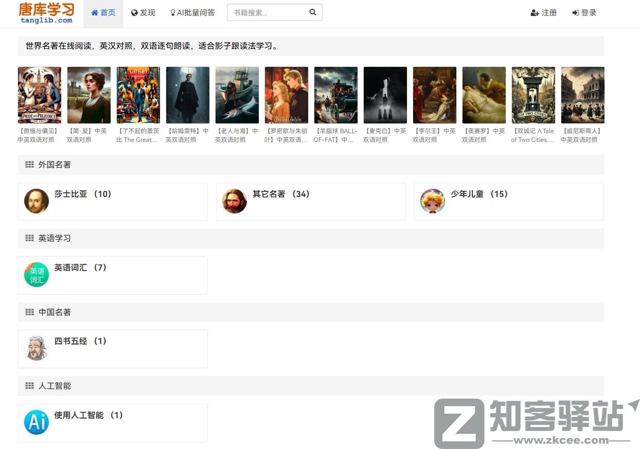The image size is (640, 449).
Task: Click the 【奥赛罗】中英双语对照 title link
Action: (x=484, y=135)
